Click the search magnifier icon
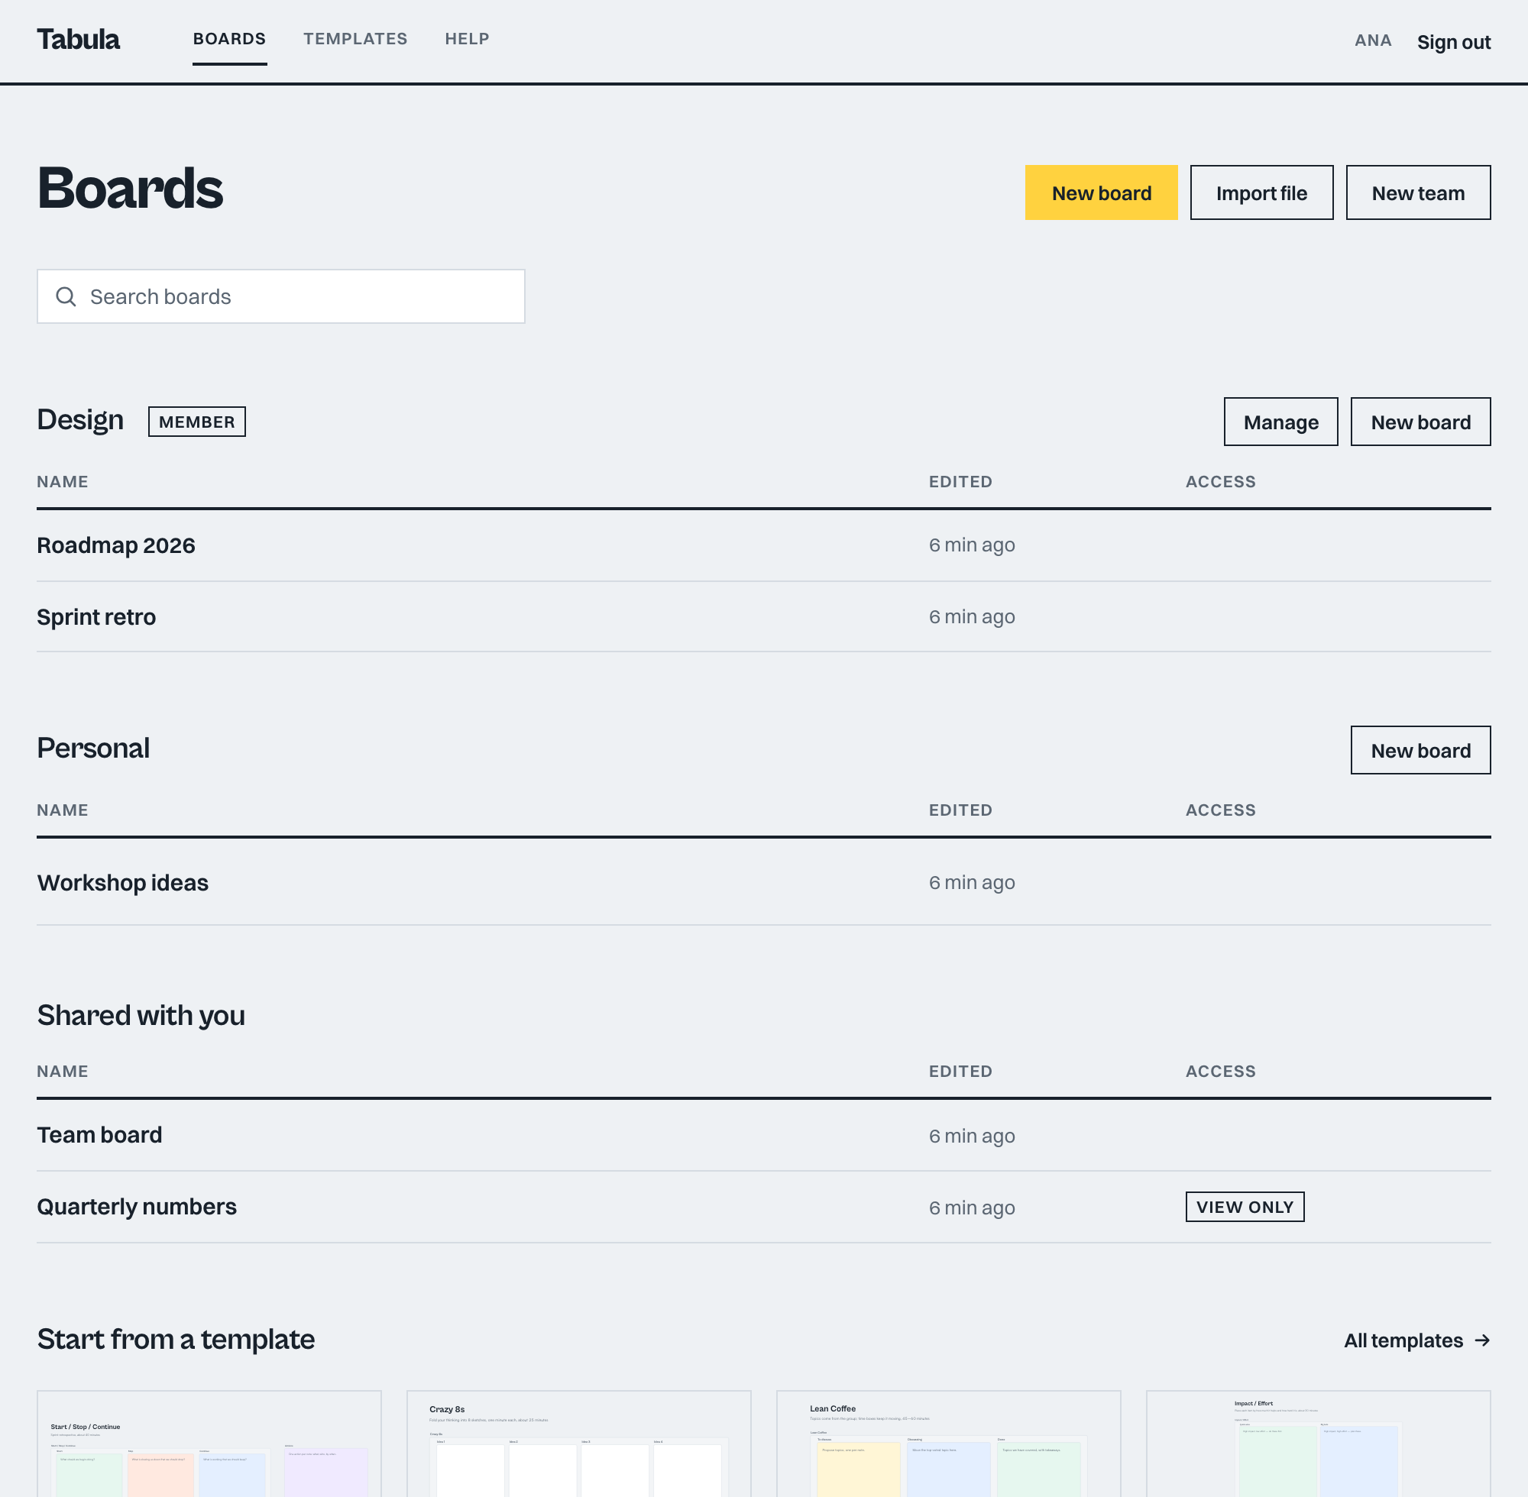The height and width of the screenshot is (1497, 1528). [66, 296]
